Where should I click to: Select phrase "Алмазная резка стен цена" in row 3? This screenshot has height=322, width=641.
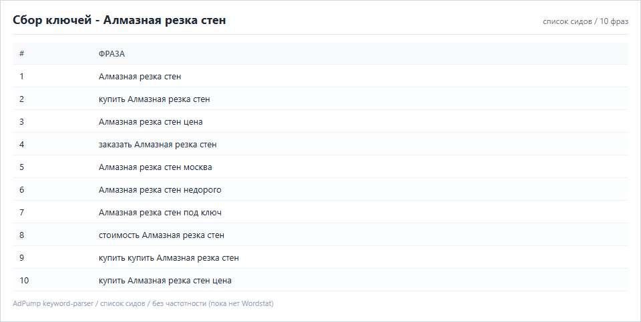tap(150, 122)
